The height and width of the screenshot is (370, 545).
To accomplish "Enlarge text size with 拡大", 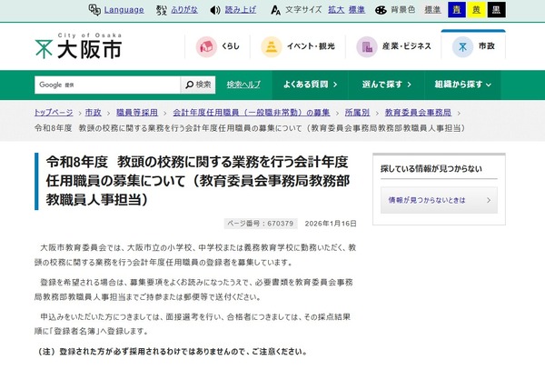I will pos(336,10).
